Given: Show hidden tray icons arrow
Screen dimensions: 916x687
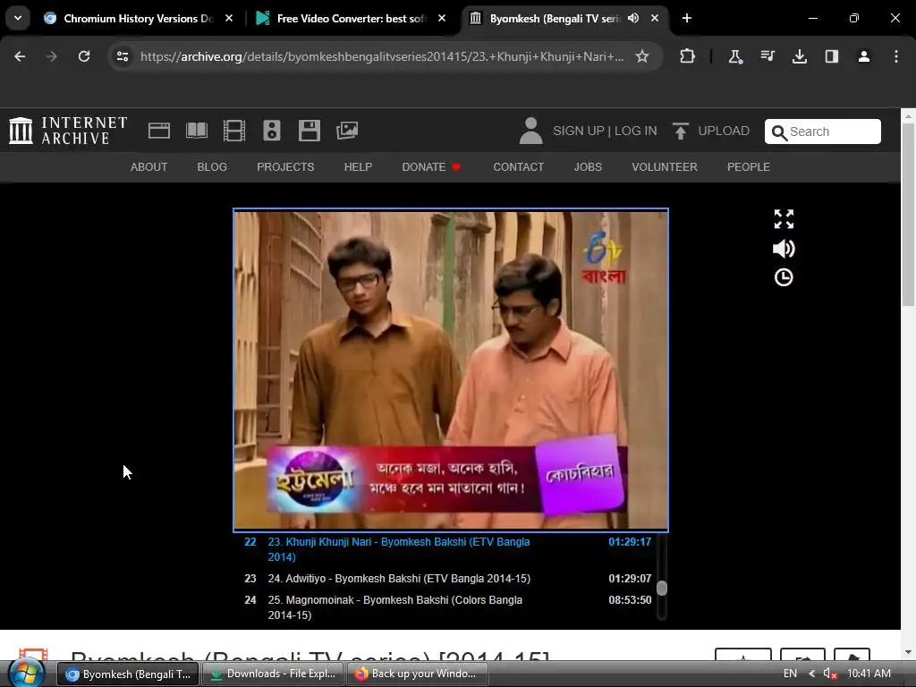Looking at the screenshot, I should (811, 674).
